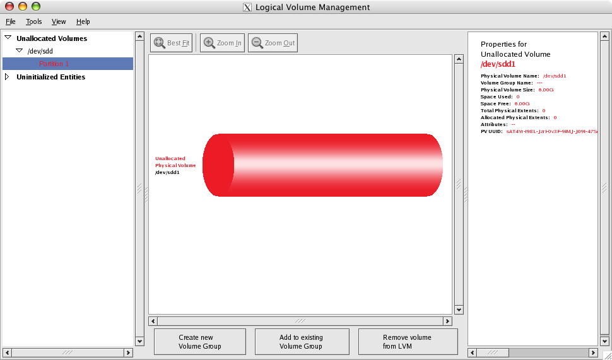This screenshot has height=360, width=612.
Task: Click the Zoom In magnifier icon
Action: tap(209, 43)
